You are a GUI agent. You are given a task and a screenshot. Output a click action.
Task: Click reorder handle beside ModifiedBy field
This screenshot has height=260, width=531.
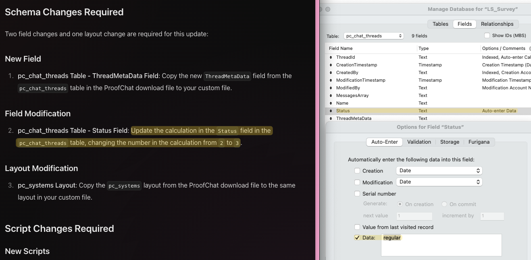pos(331,88)
